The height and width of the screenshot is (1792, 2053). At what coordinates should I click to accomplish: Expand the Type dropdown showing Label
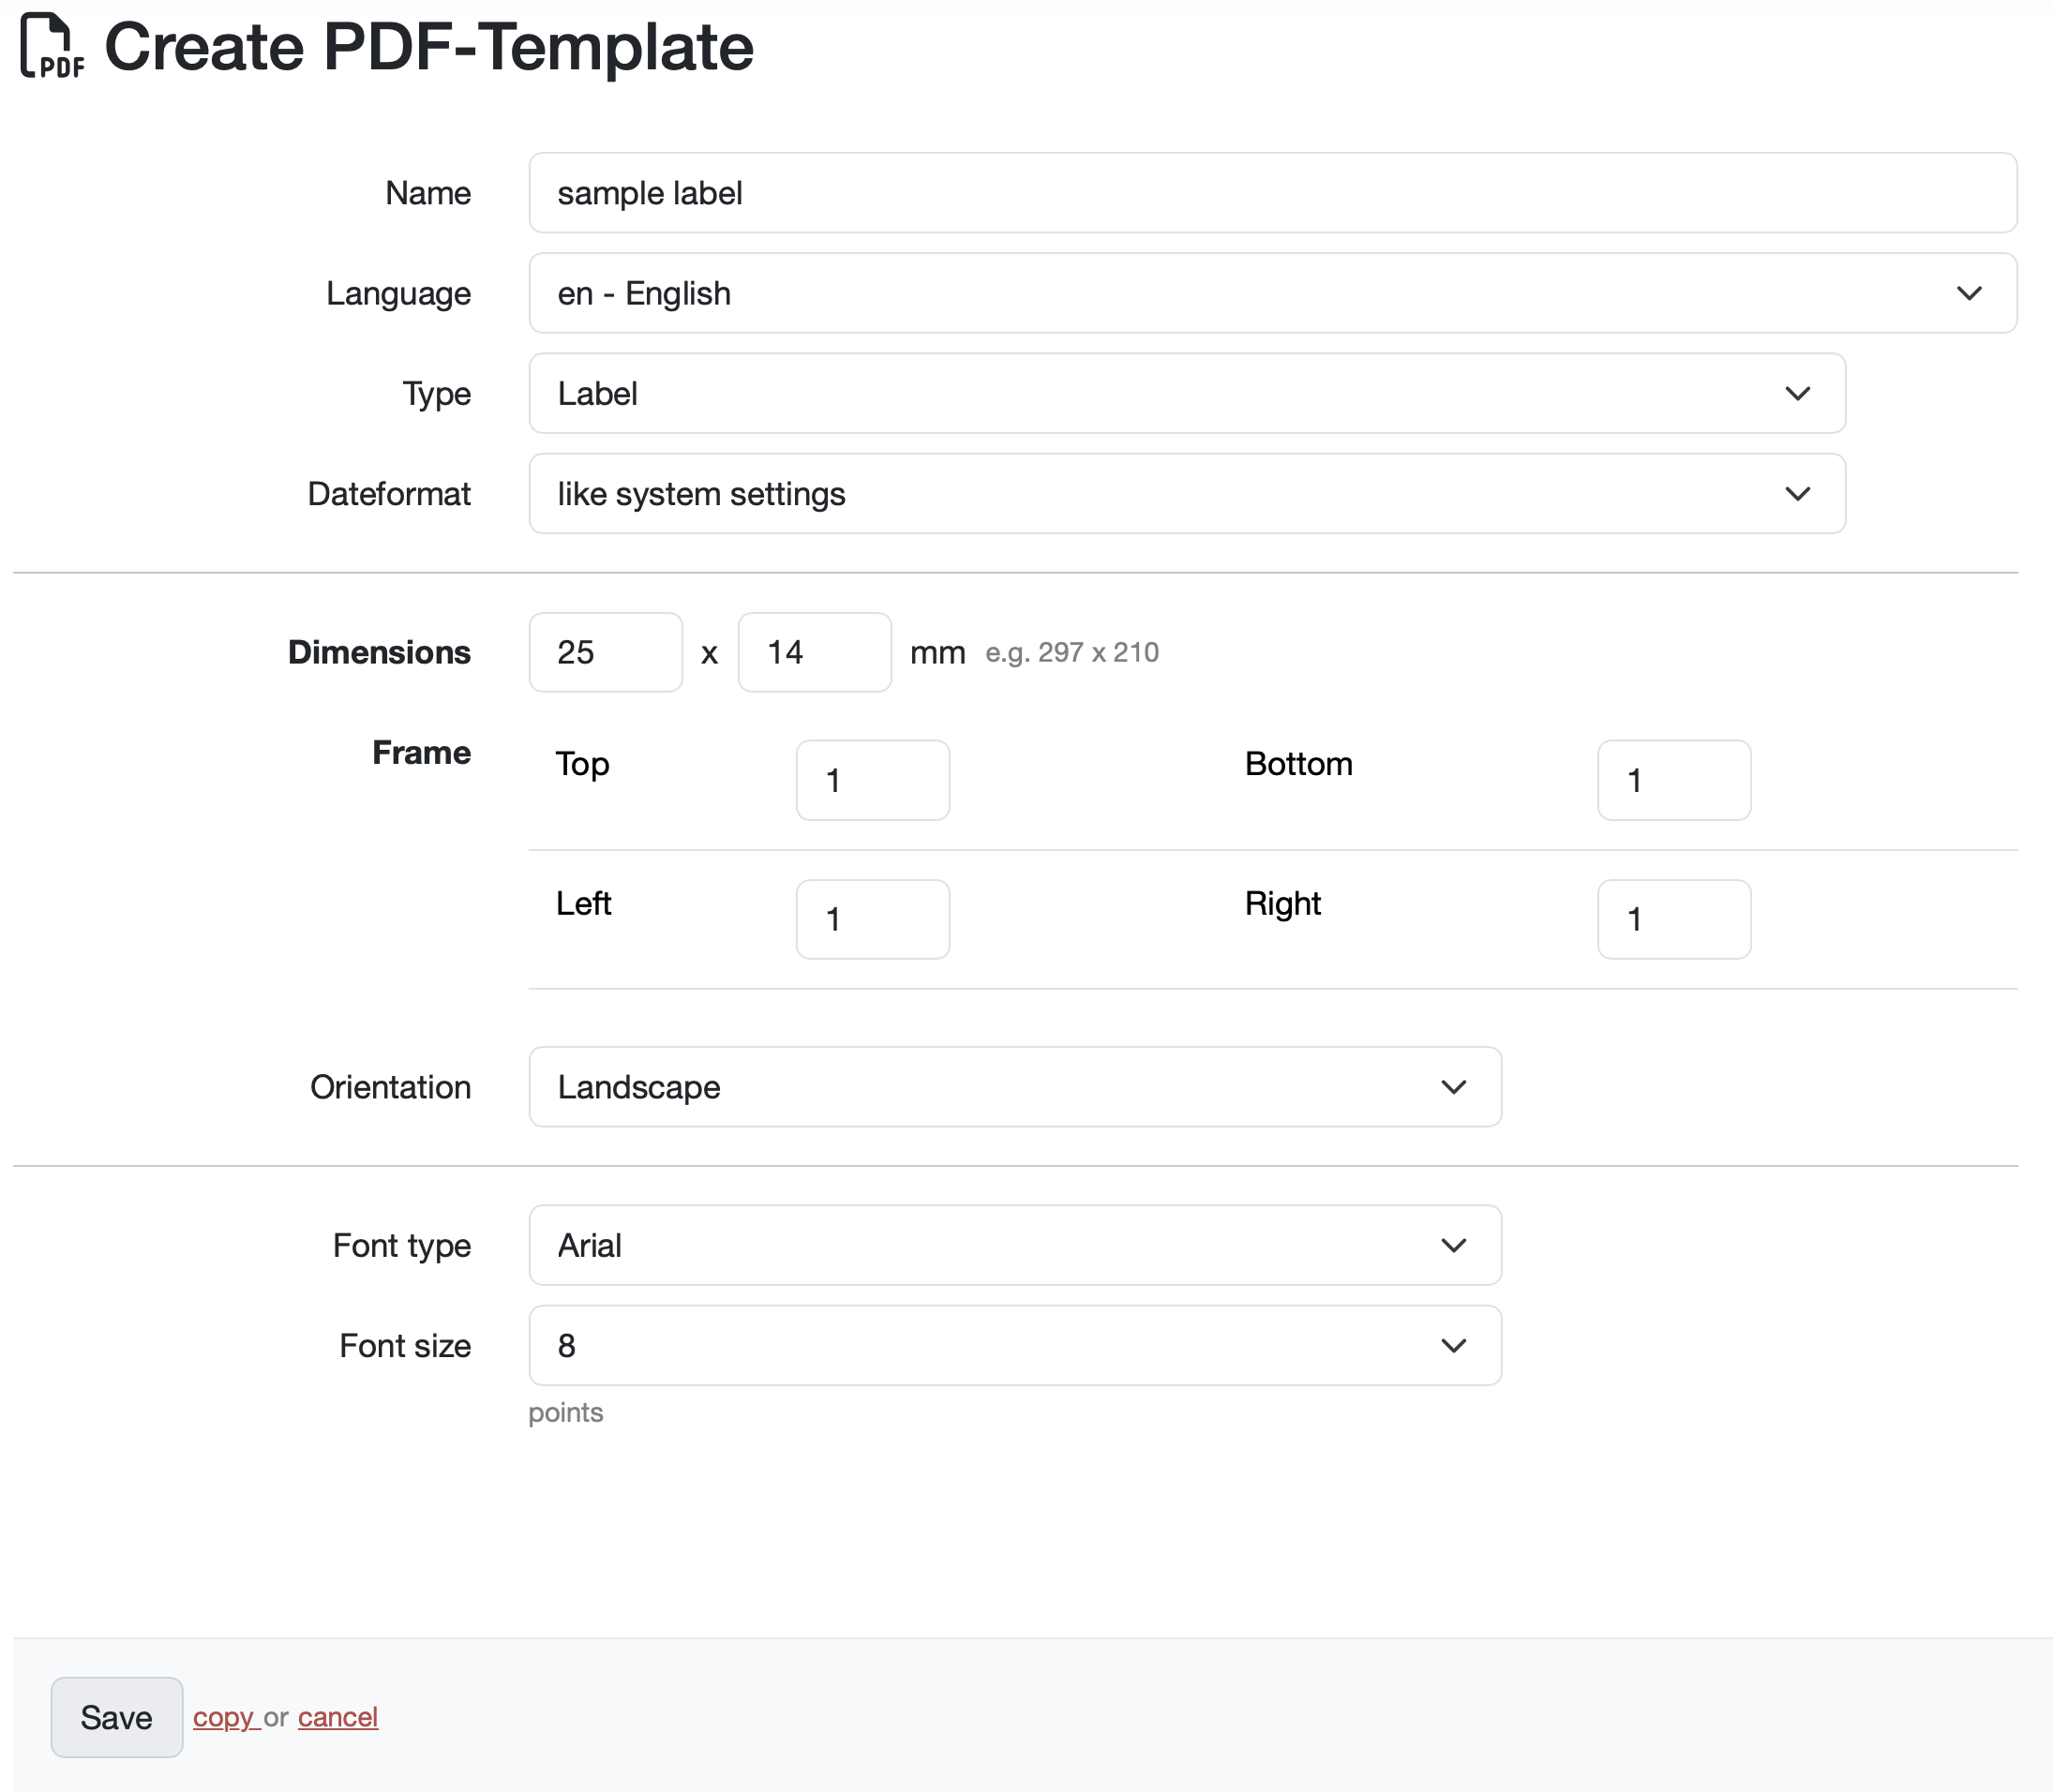tap(1186, 393)
